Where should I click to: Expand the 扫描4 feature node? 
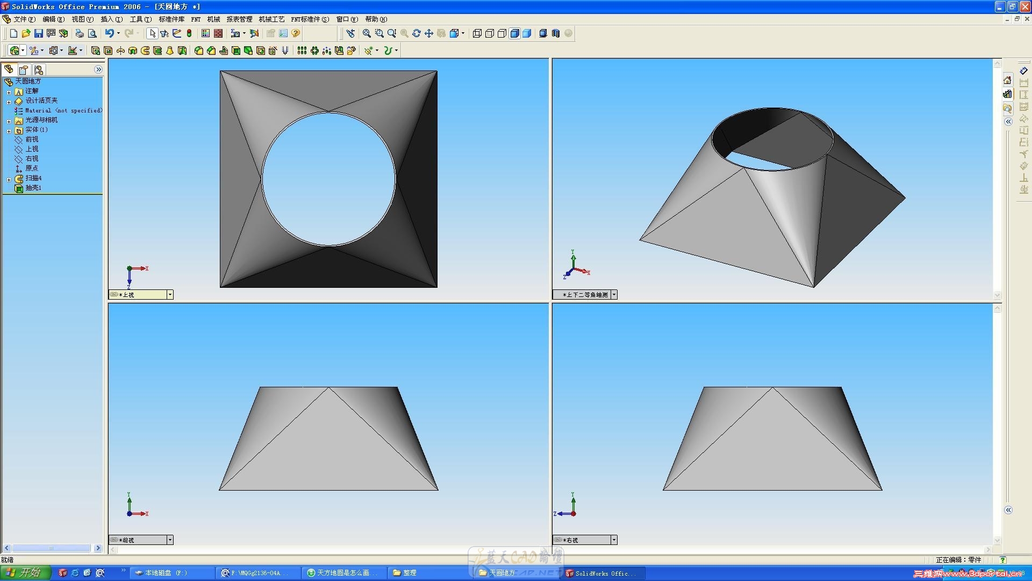click(9, 179)
